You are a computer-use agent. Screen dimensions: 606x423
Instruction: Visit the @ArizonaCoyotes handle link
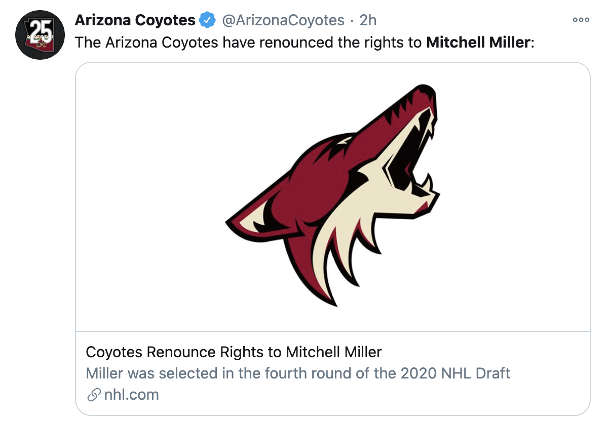(x=283, y=20)
